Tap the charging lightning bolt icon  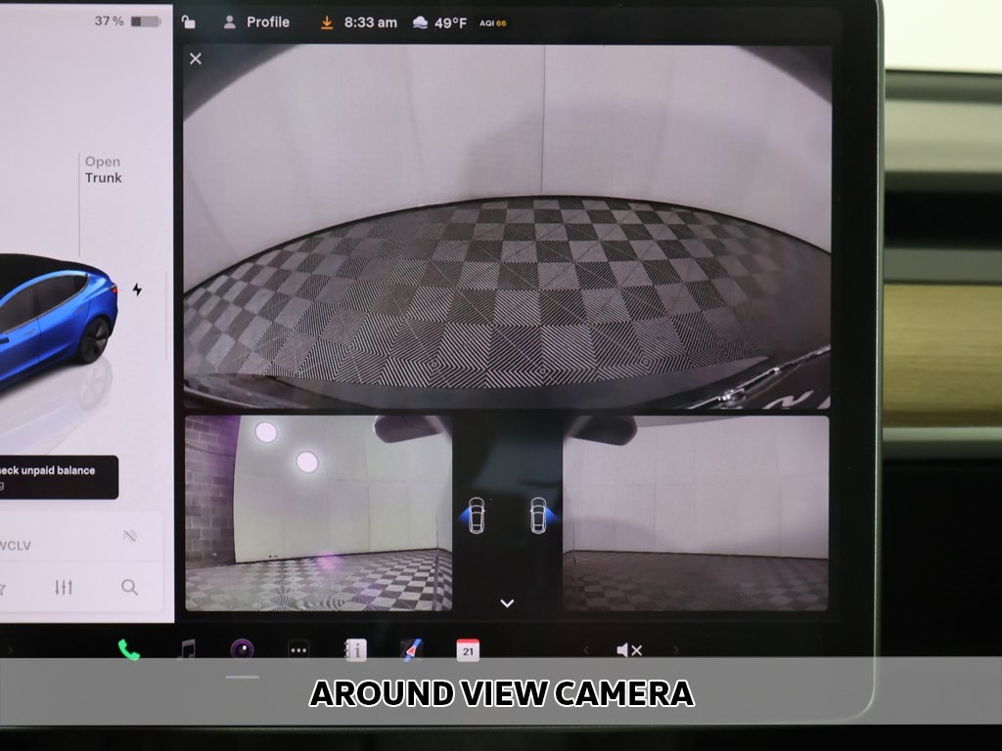(x=137, y=289)
